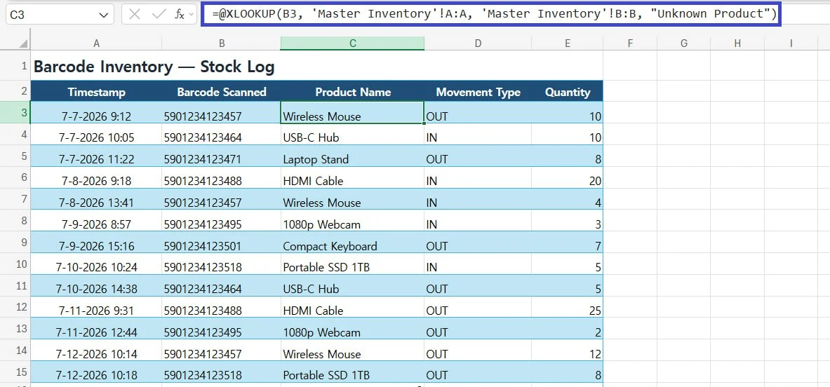This screenshot has height=387, width=830.
Task: Select column G header
Action: tap(684, 43)
